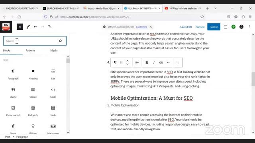Image resolution: width=255 pixels, height=143 pixels.
Task: Insert a Table block
Action: tap(53, 111)
